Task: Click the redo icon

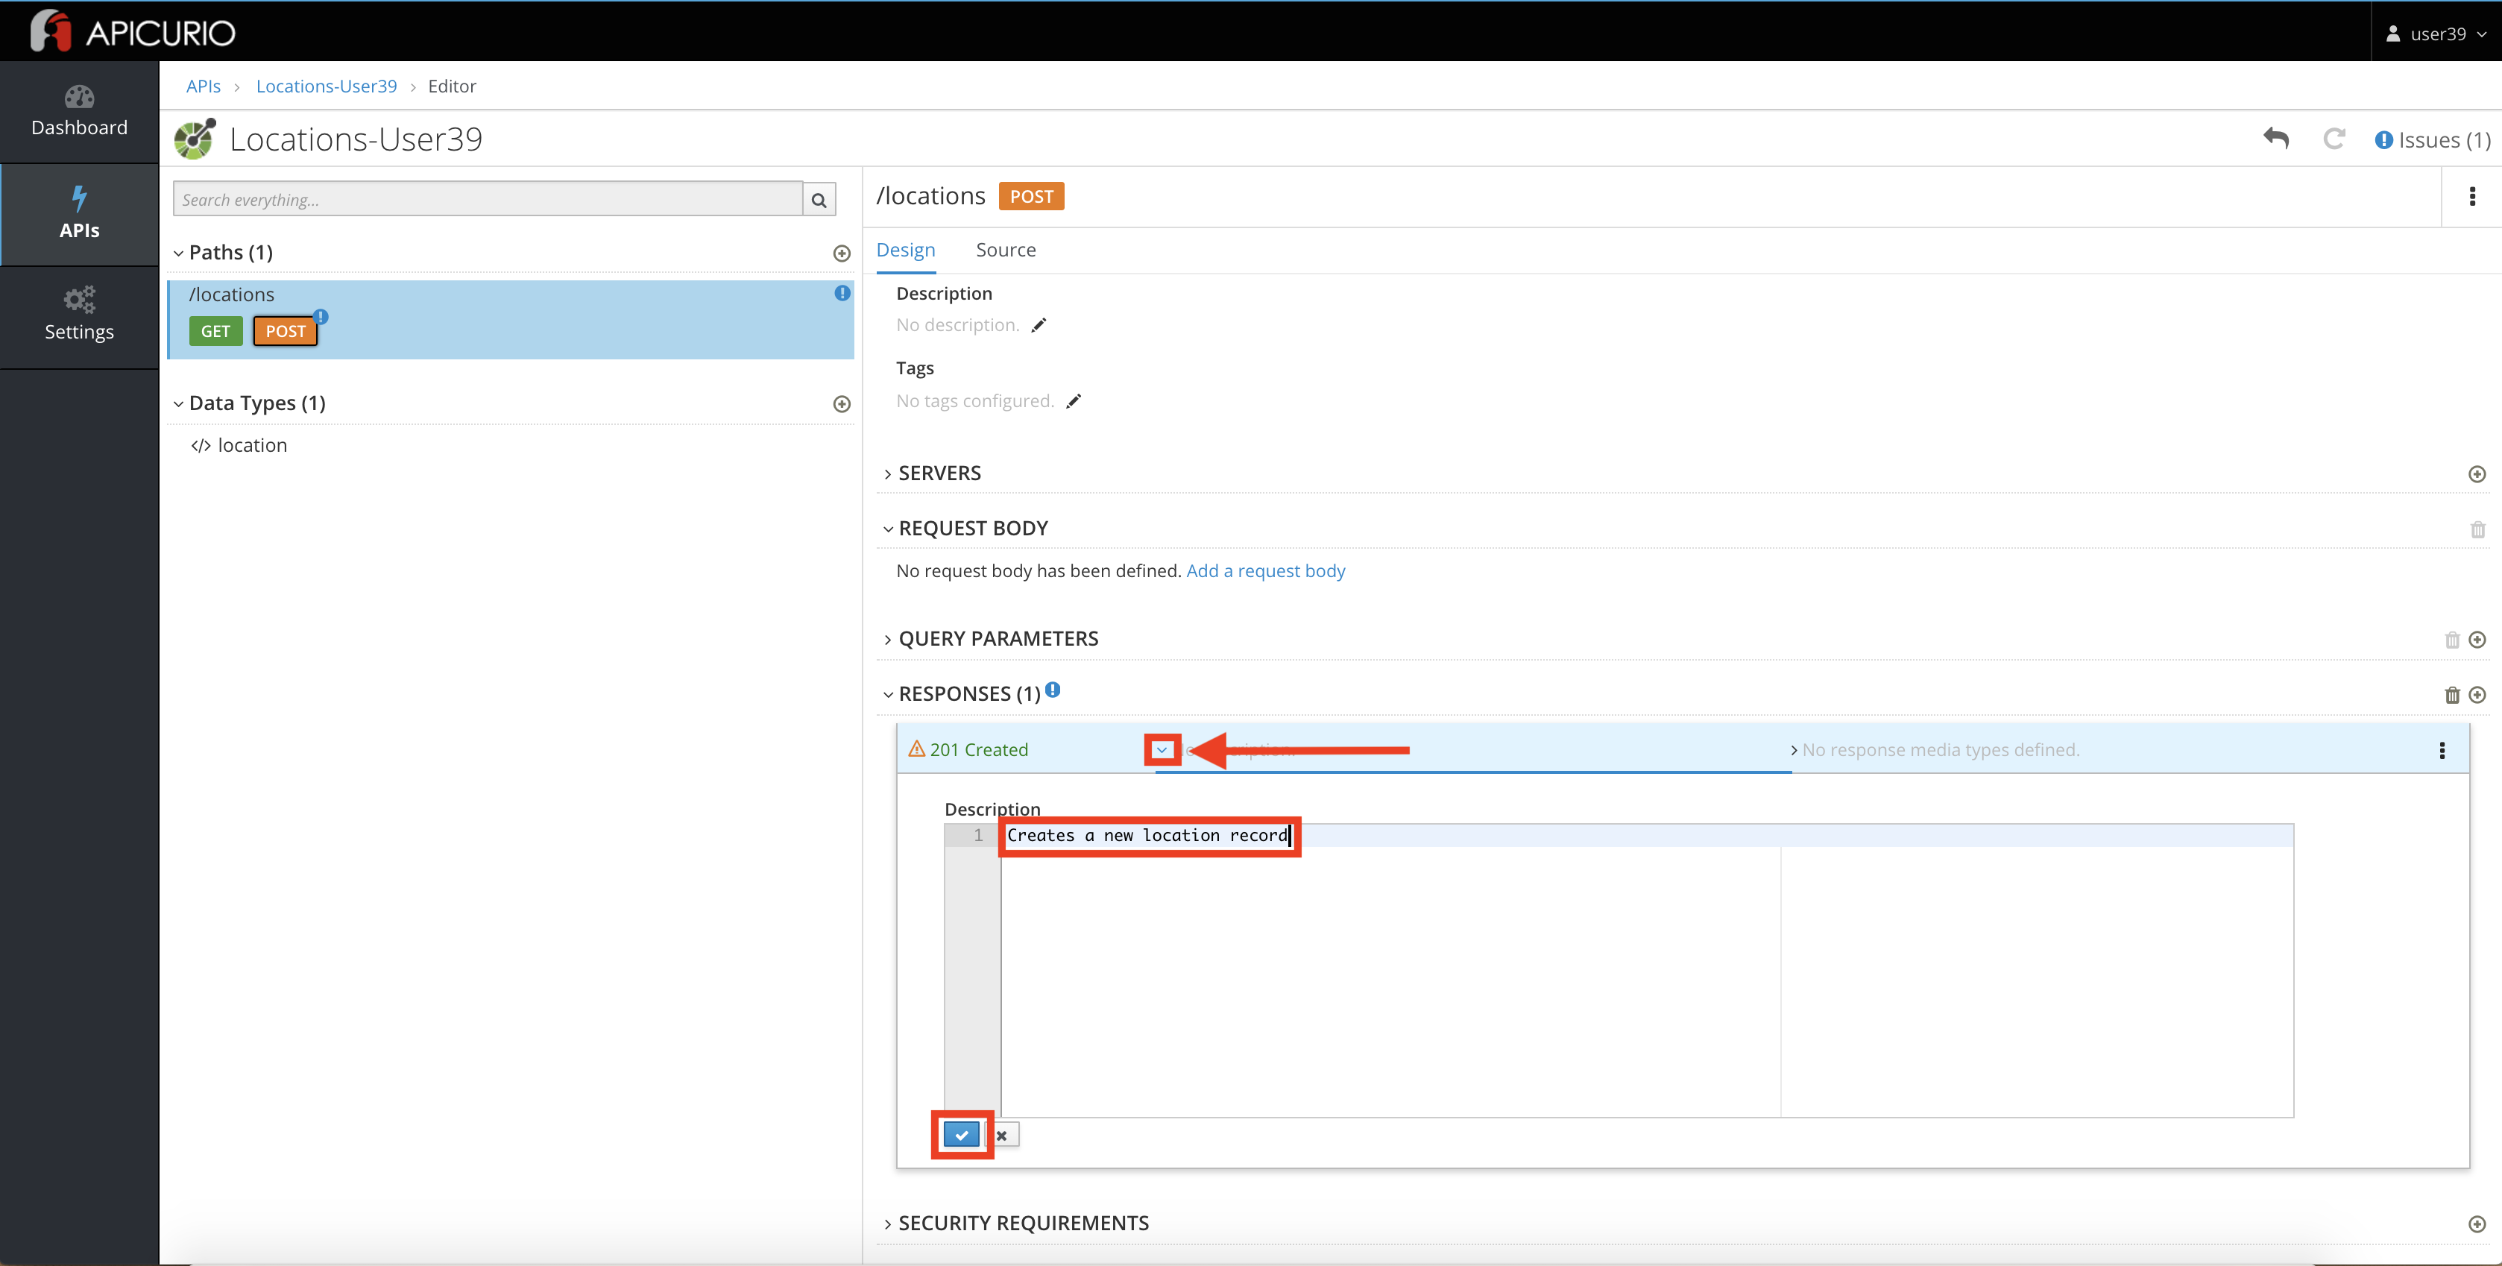Action: point(2334,139)
